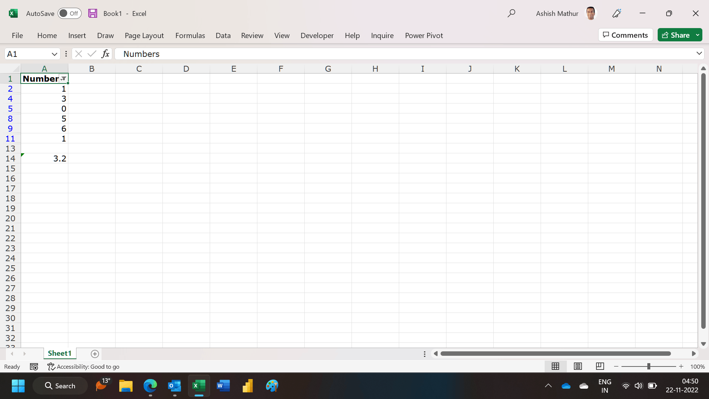Click the pen Coming Soon icon
Viewport: 709px width, 399px height.
616,13
